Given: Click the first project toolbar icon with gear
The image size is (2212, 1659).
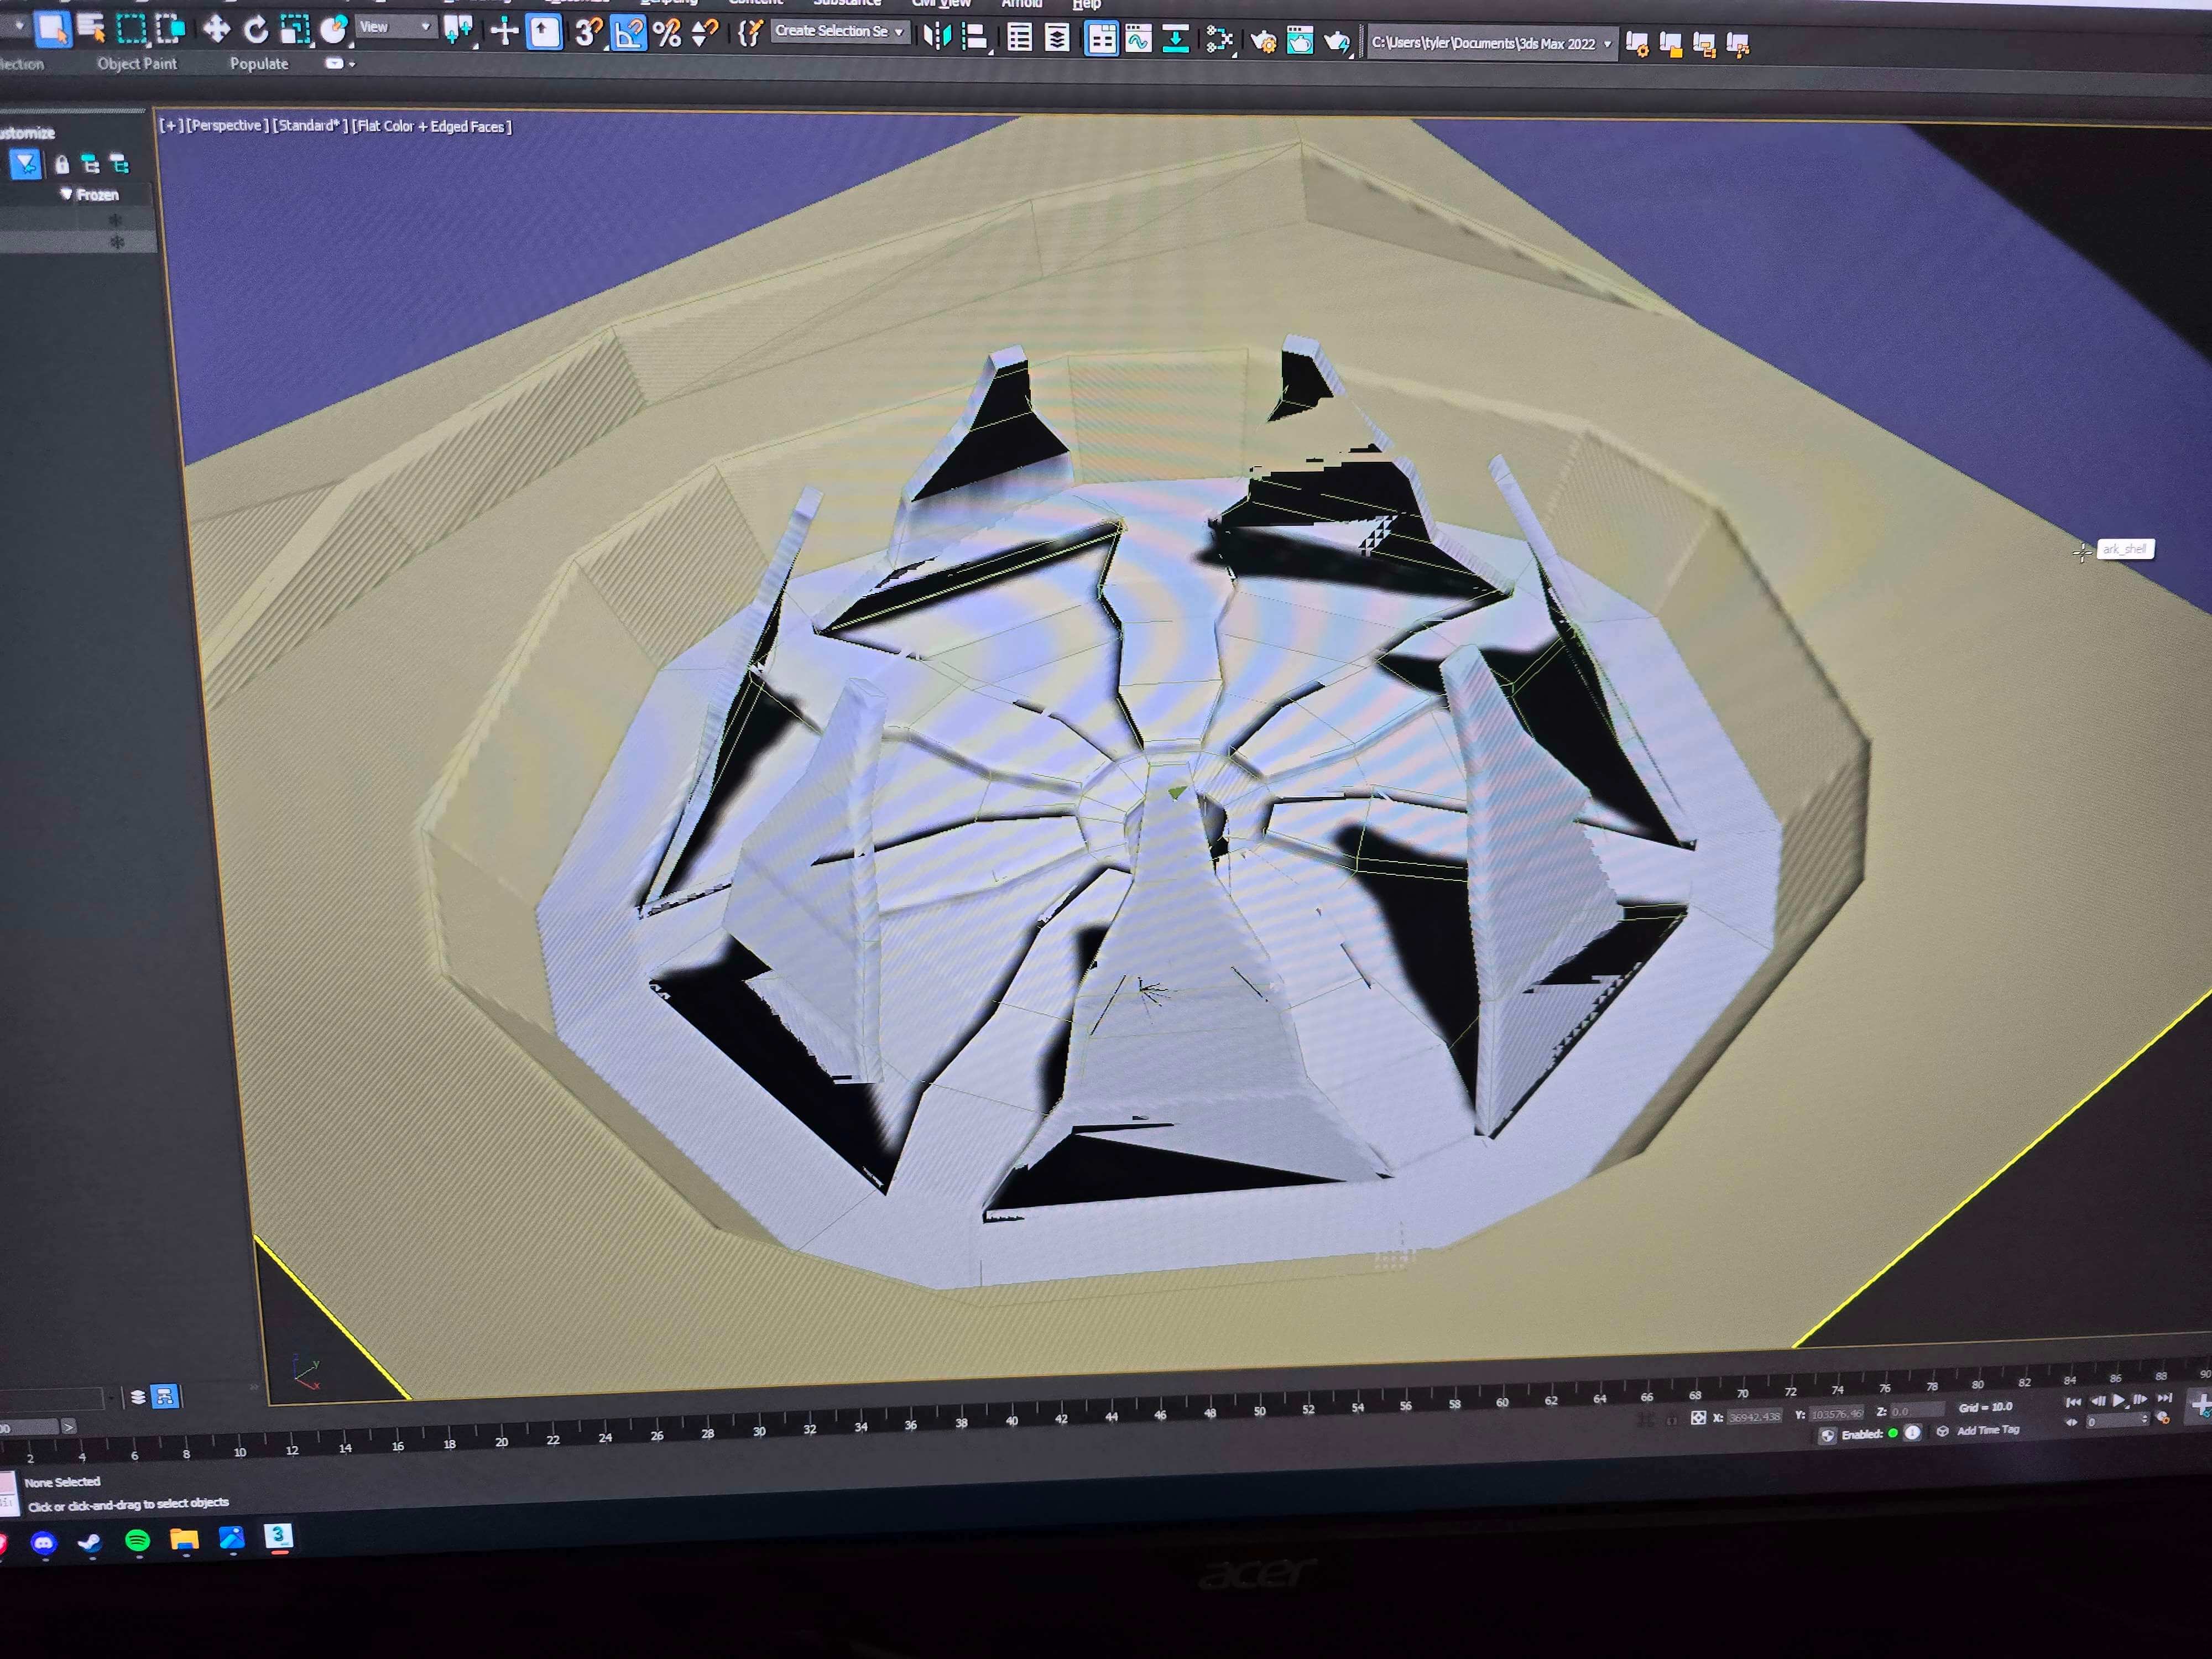Looking at the screenshot, I should pyautogui.click(x=1637, y=44).
